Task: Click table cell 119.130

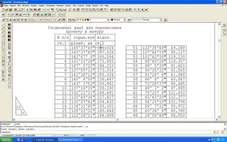Action: (176, 57)
